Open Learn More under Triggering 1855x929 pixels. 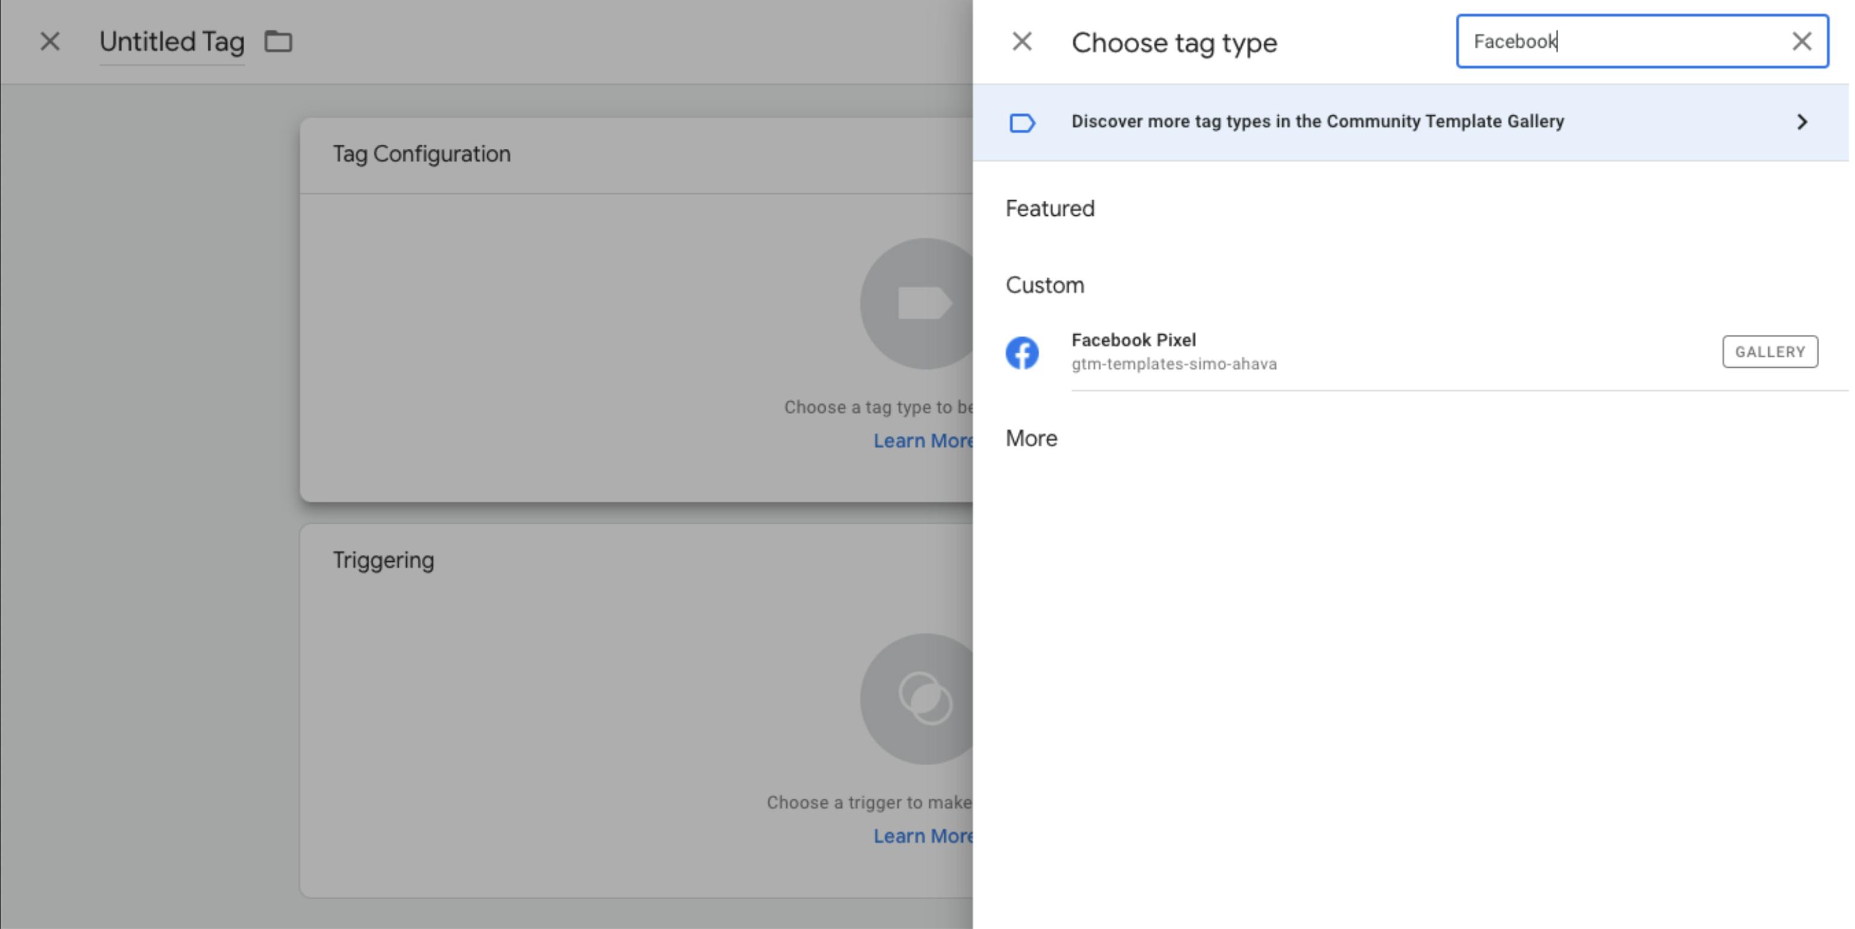[923, 836]
